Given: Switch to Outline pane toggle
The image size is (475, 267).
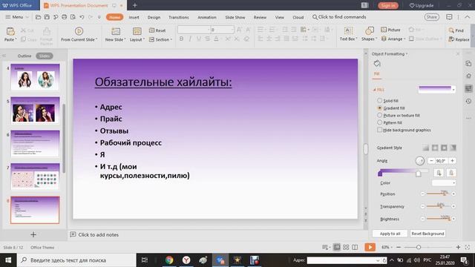Looking at the screenshot, I should [24, 56].
